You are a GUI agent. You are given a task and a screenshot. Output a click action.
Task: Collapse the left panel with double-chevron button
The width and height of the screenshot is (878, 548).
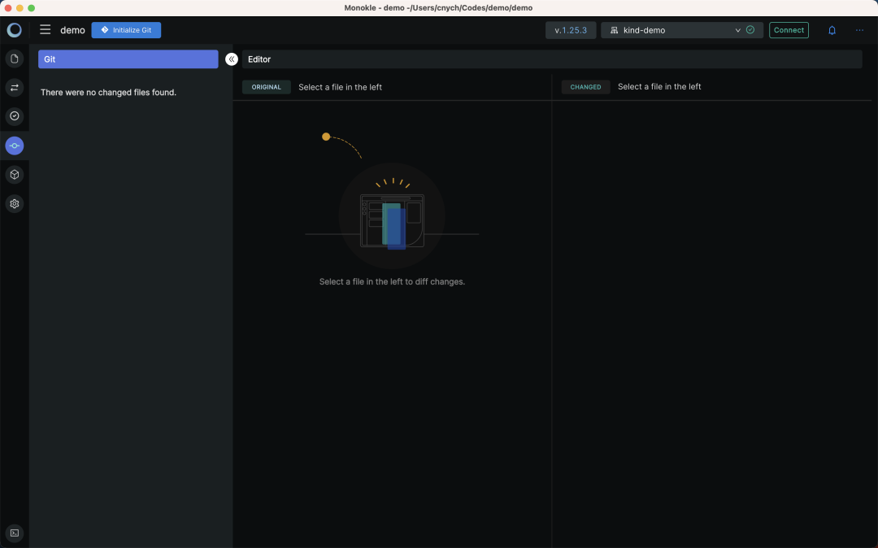pos(231,59)
